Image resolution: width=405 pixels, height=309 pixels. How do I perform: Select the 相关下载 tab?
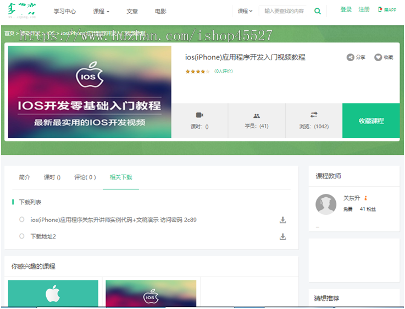(x=121, y=177)
